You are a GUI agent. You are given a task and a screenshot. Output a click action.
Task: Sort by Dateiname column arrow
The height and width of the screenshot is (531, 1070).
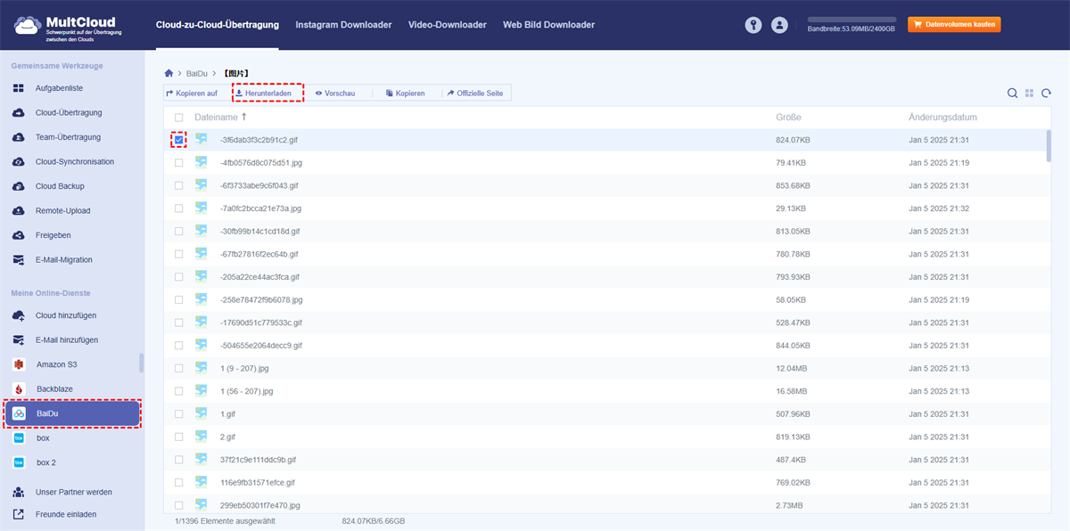tap(244, 117)
